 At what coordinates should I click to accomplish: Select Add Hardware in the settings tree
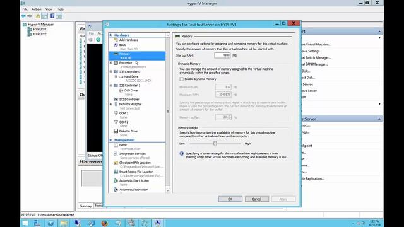[x=129, y=40]
